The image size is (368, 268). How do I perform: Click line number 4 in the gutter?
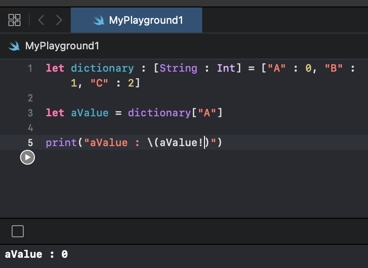coord(30,128)
